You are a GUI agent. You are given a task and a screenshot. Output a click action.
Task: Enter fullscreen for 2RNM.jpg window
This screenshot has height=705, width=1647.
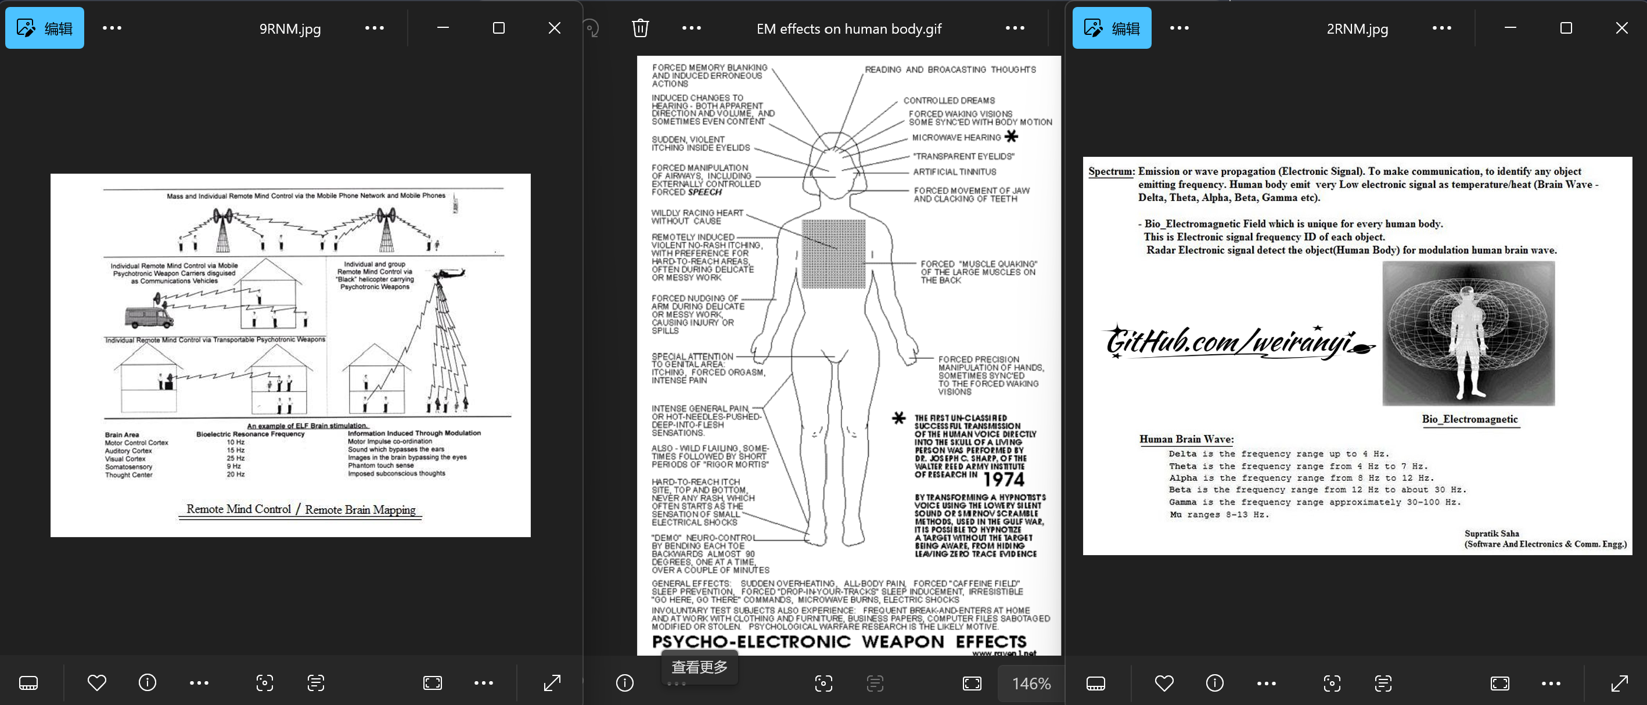coord(1619,682)
